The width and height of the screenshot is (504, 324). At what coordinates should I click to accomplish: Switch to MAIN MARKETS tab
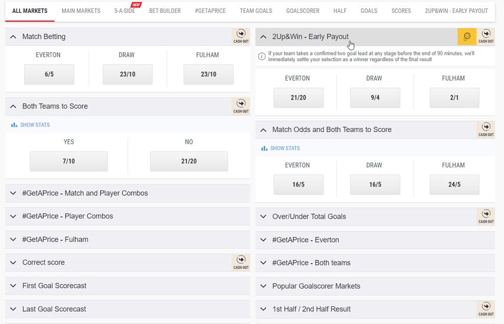(x=81, y=11)
